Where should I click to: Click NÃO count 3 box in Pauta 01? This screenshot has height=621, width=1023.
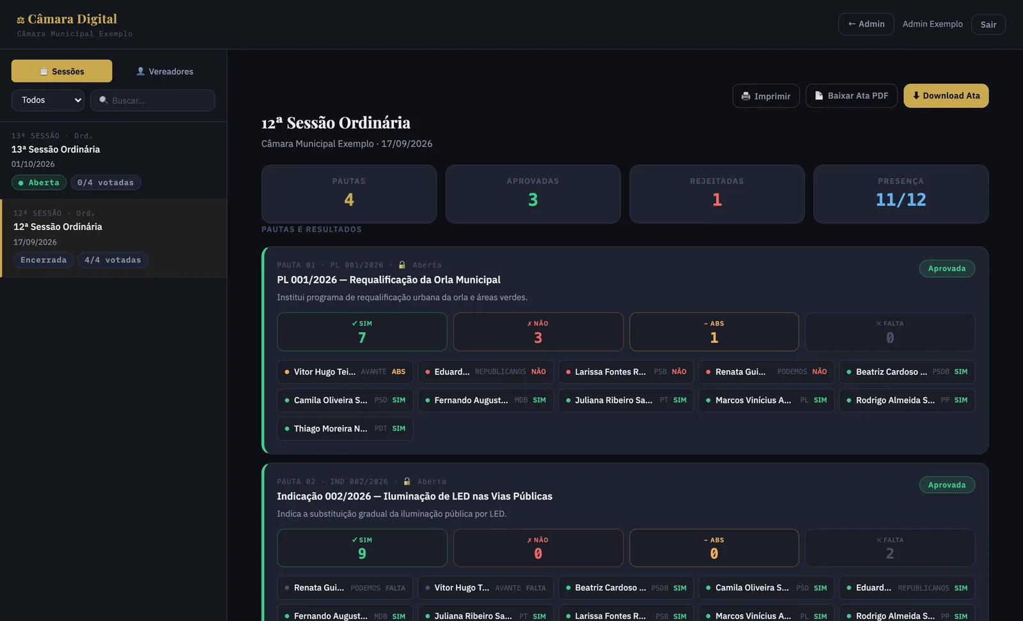point(538,332)
